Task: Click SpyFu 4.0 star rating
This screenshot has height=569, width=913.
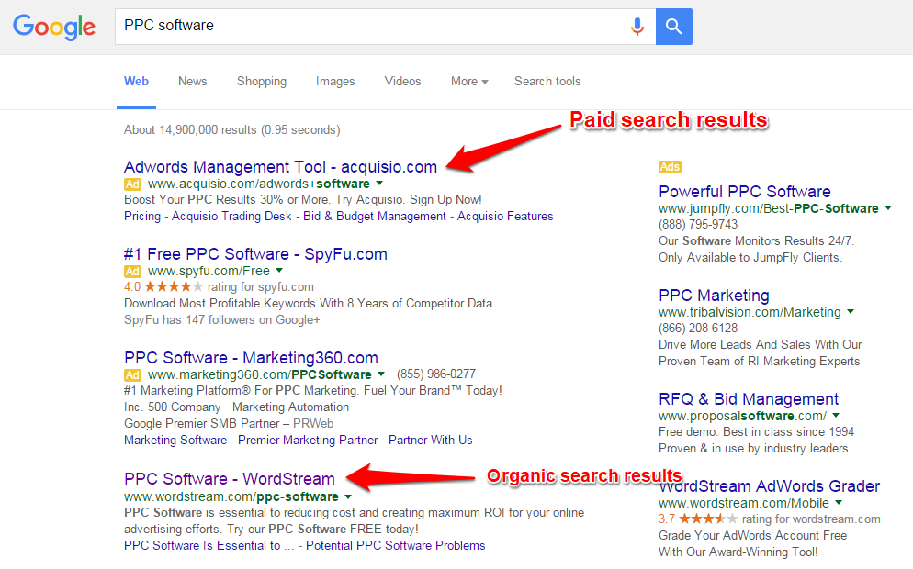Action: click(172, 287)
